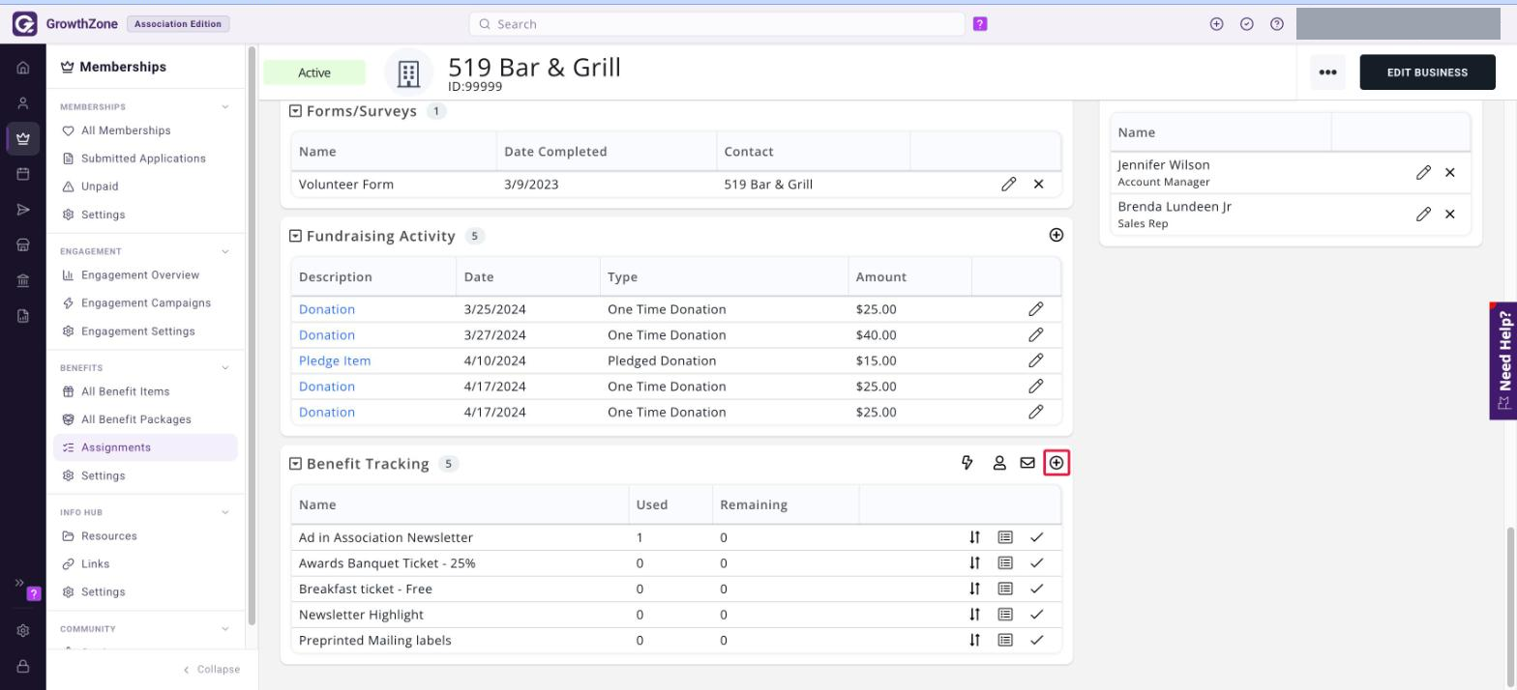The image size is (1517, 690).
Task: Select Assignments in the sidebar
Action: (146, 447)
